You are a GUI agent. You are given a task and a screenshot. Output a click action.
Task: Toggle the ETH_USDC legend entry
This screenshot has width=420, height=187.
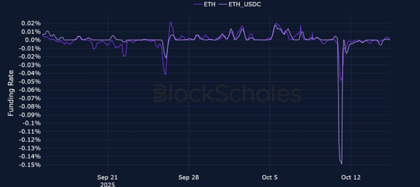coord(245,4)
